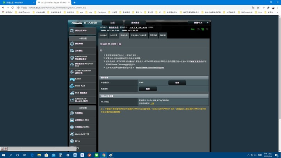Open Wireless settings under advanced settings
The width and height of the screenshot is (281, 158).
tap(82, 113)
